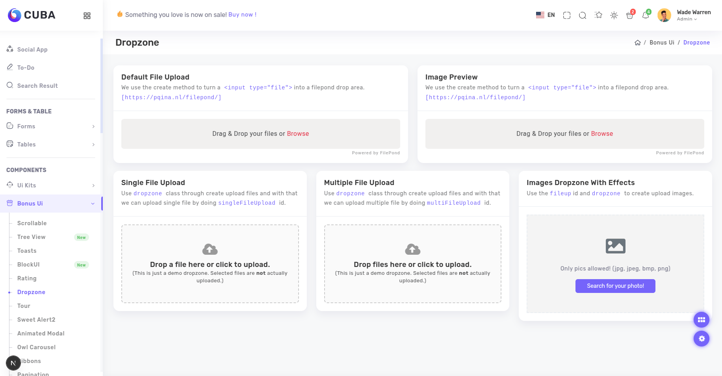Click the Tables sidebar icon
The image size is (722, 376).
coord(10,144)
